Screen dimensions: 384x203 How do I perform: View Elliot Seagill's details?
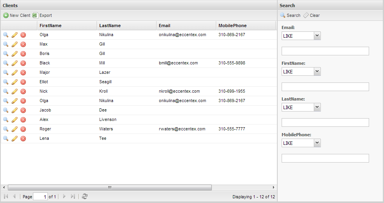5,82
